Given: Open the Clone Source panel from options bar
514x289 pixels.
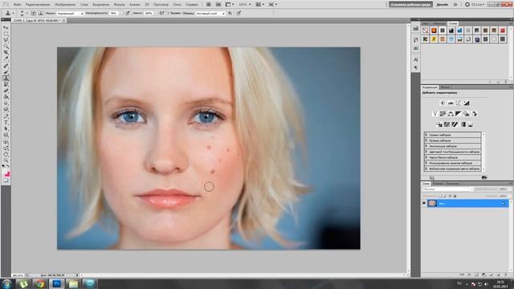Looking at the screenshot, I should pos(41,14).
